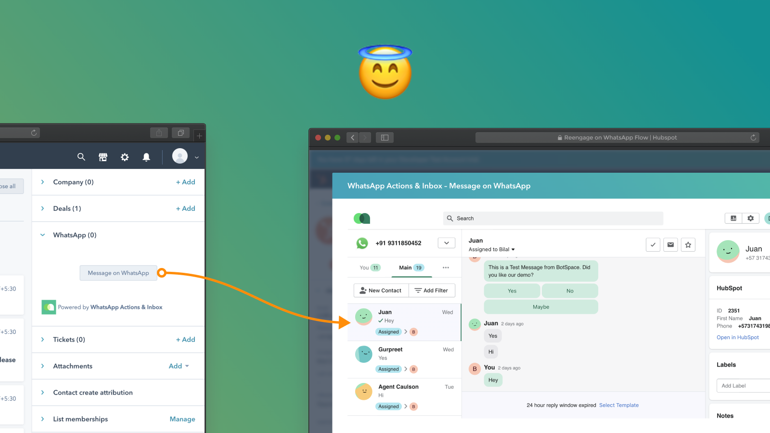Viewport: 770px width, 433px height.
Task: Click the Select Template link
Action: click(x=618, y=405)
